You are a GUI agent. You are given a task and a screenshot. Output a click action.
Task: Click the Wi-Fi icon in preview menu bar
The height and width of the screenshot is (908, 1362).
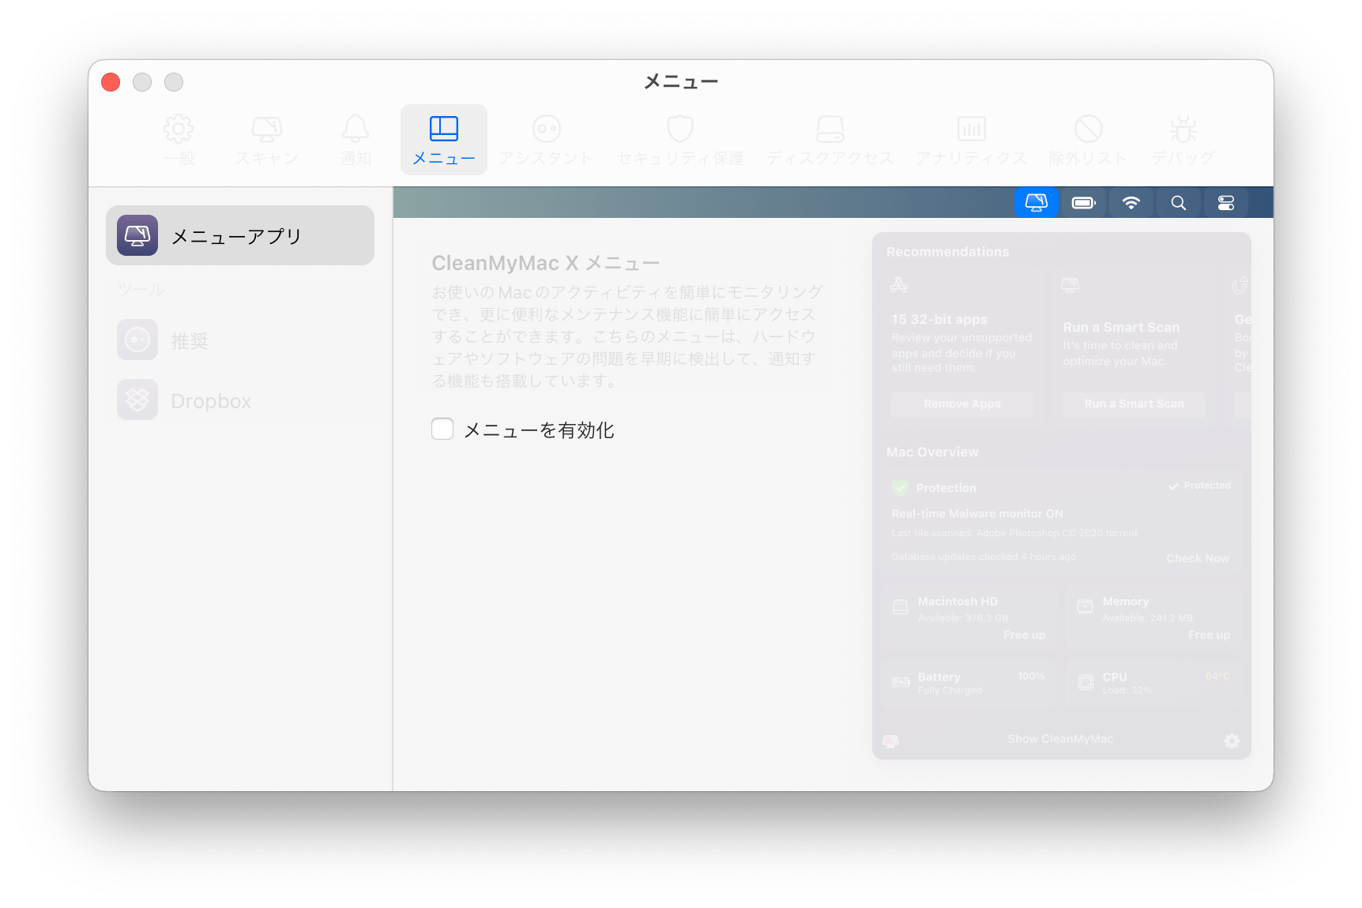(x=1131, y=203)
